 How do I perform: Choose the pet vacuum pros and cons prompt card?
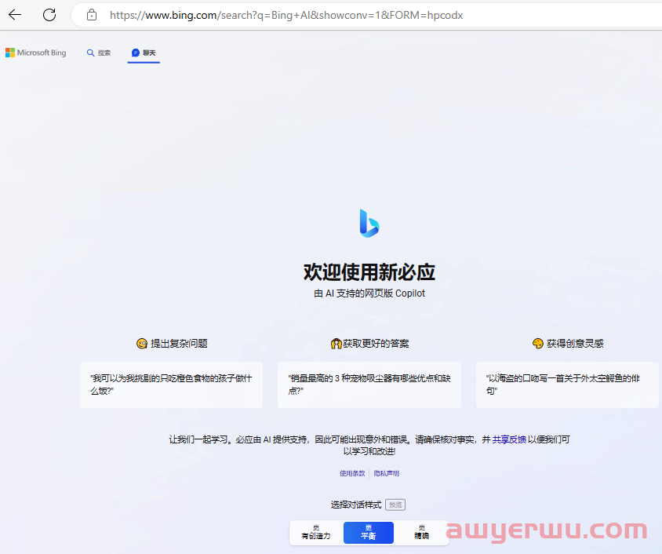tap(369, 385)
